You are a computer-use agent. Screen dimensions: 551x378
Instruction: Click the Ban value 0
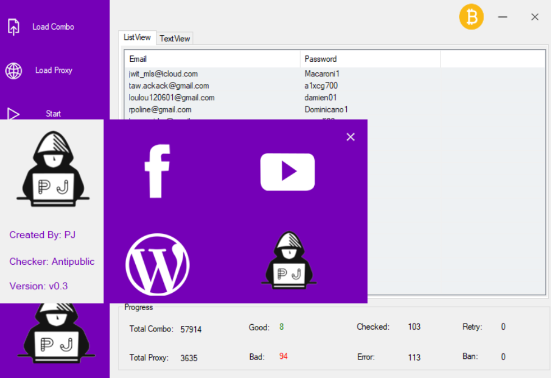(503, 357)
